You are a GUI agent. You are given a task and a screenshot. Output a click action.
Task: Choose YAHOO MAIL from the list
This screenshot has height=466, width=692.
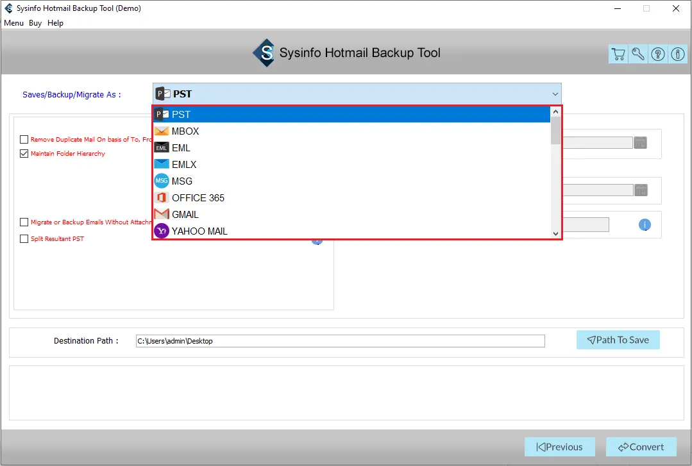[x=351, y=231]
